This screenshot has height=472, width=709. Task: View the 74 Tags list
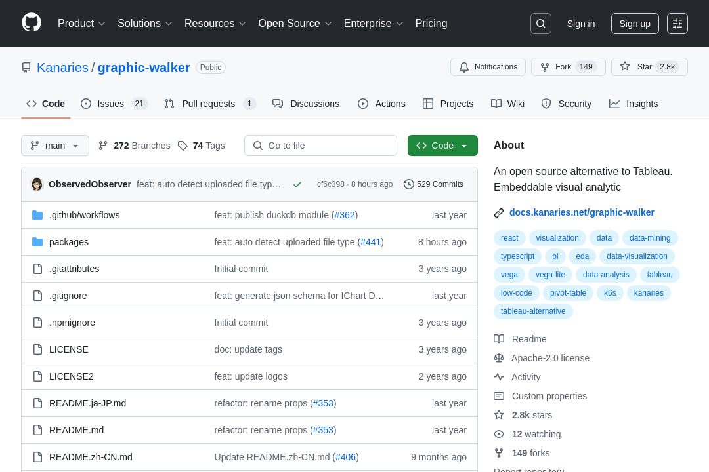click(x=202, y=146)
